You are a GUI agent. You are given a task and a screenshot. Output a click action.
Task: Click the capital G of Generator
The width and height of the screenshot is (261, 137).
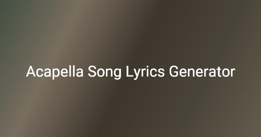tap(174, 72)
